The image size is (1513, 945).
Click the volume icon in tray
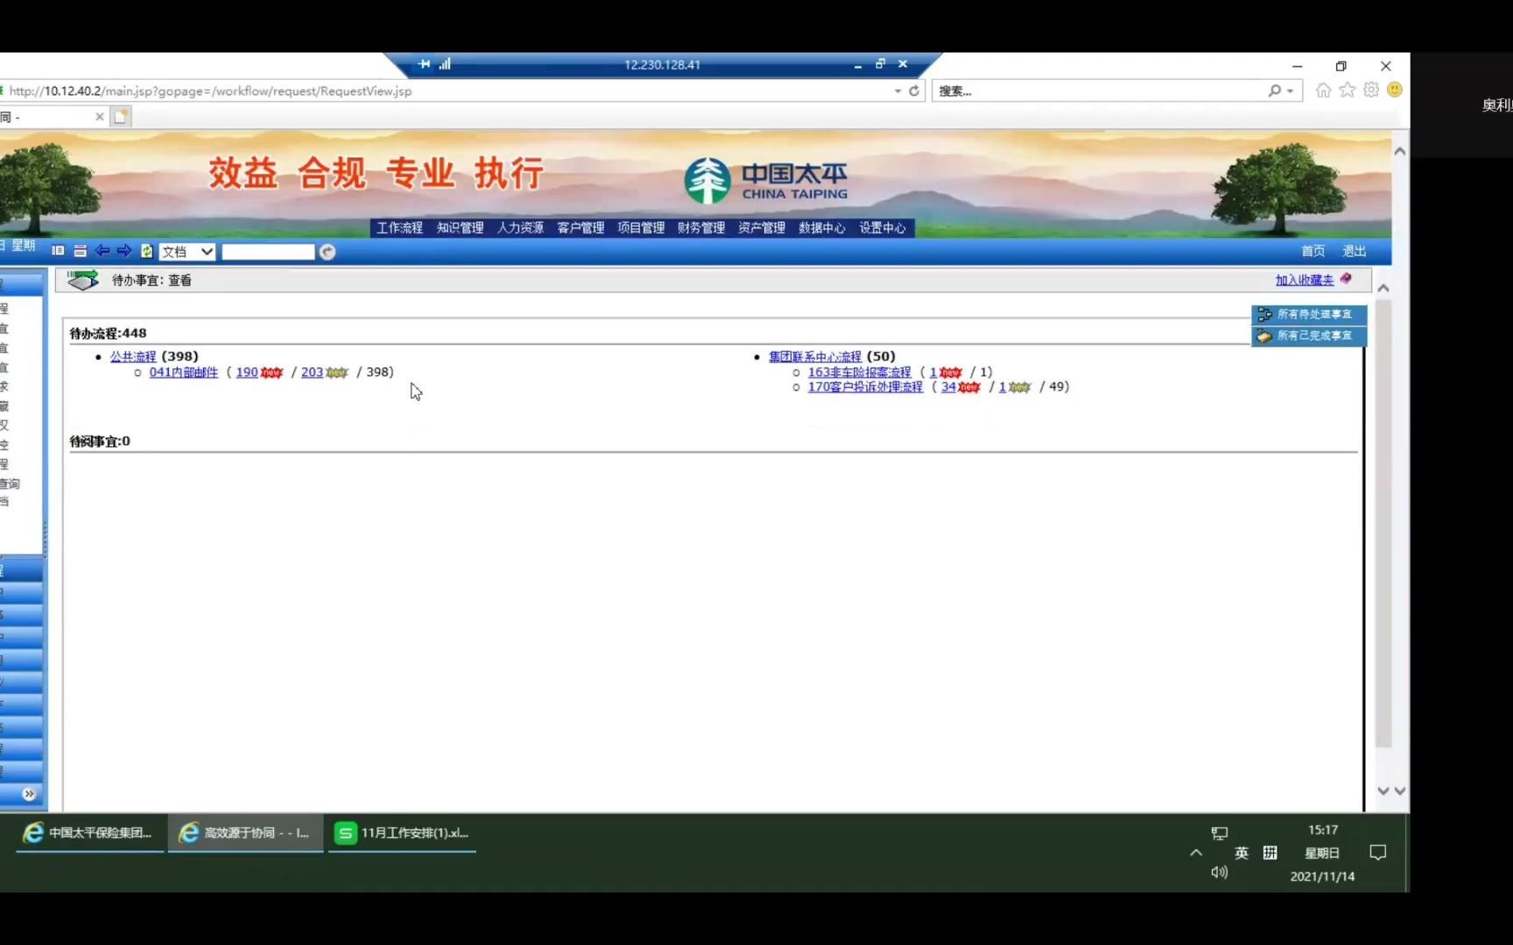pos(1220,872)
